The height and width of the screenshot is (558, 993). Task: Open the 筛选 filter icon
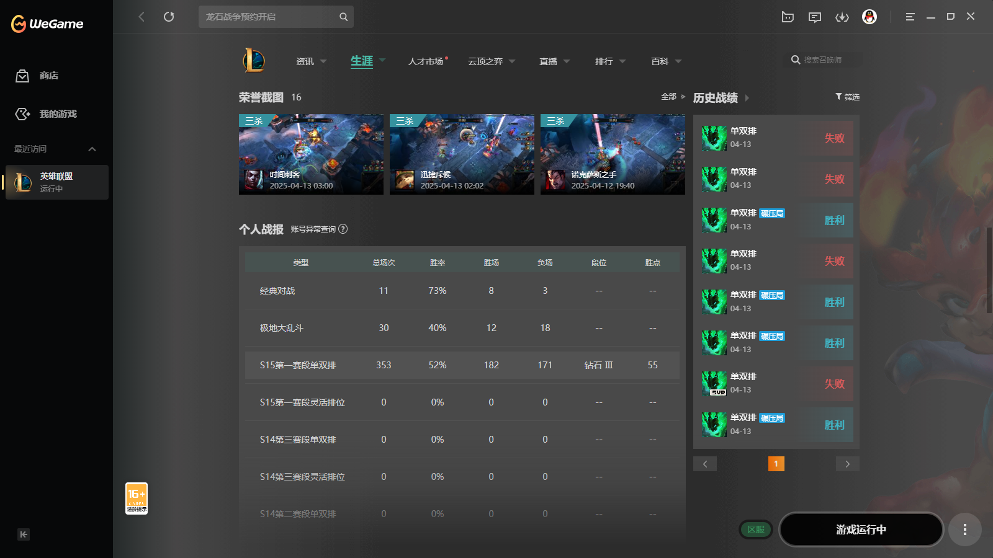point(838,96)
